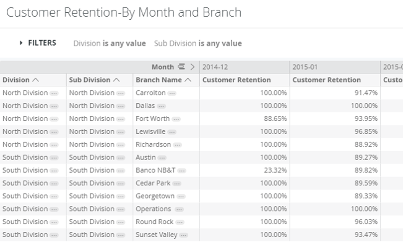Viewport: 403px width, 245px height.
Task: Open Sub Division ellipsis in the Cedar Park row
Action: [x=121, y=183]
